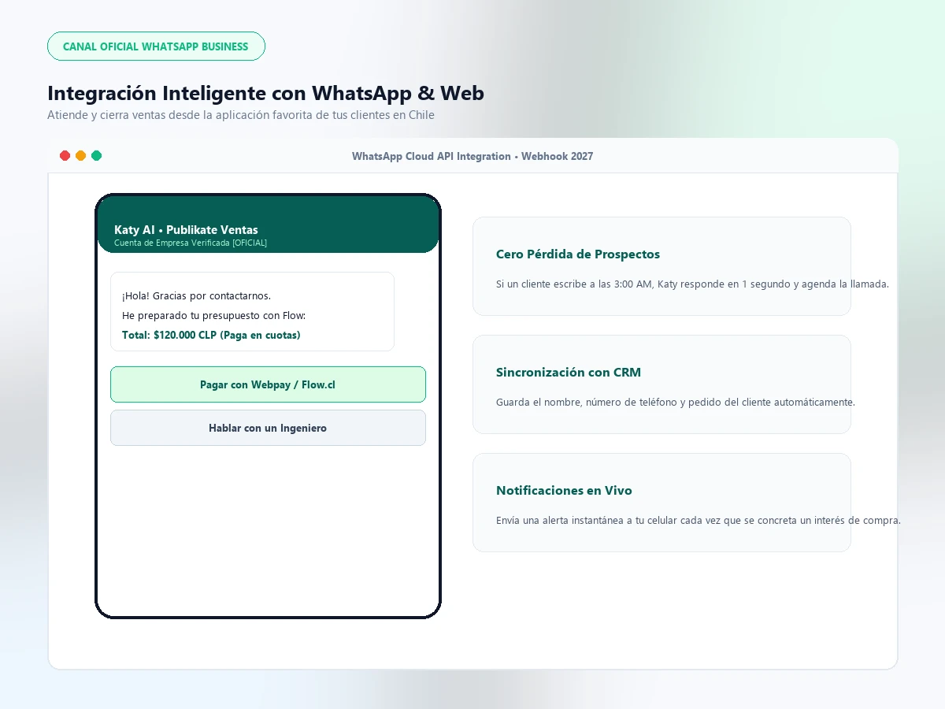The width and height of the screenshot is (945, 709).
Task: Select the Sincronización con CRM heading
Action: coord(569,373)
